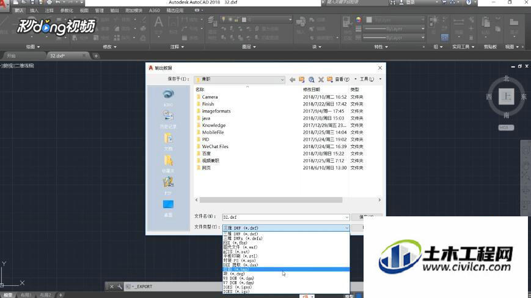Open the A360 location in the places sidebar

168,98
